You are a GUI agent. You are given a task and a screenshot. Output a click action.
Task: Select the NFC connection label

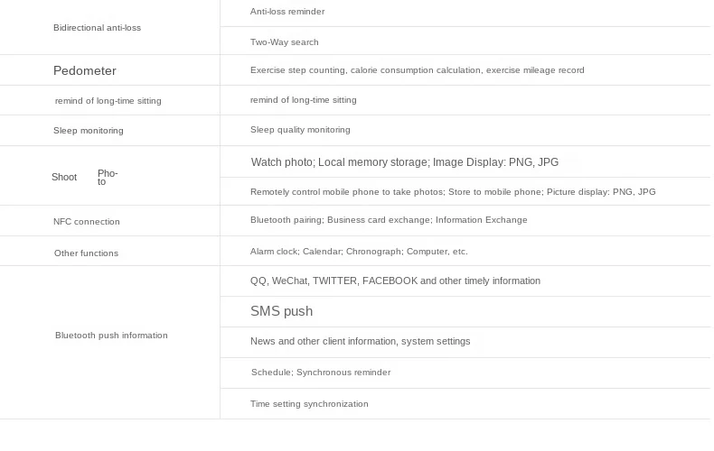click(x=86, y=222)
